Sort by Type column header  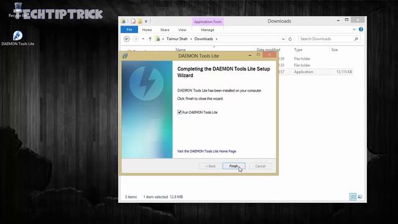click(298, 50)
